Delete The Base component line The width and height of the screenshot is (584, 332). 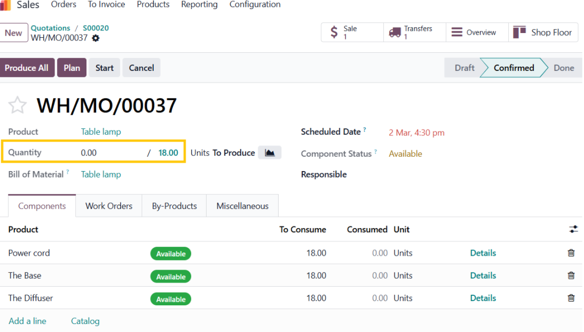click(x=571, y=276)
